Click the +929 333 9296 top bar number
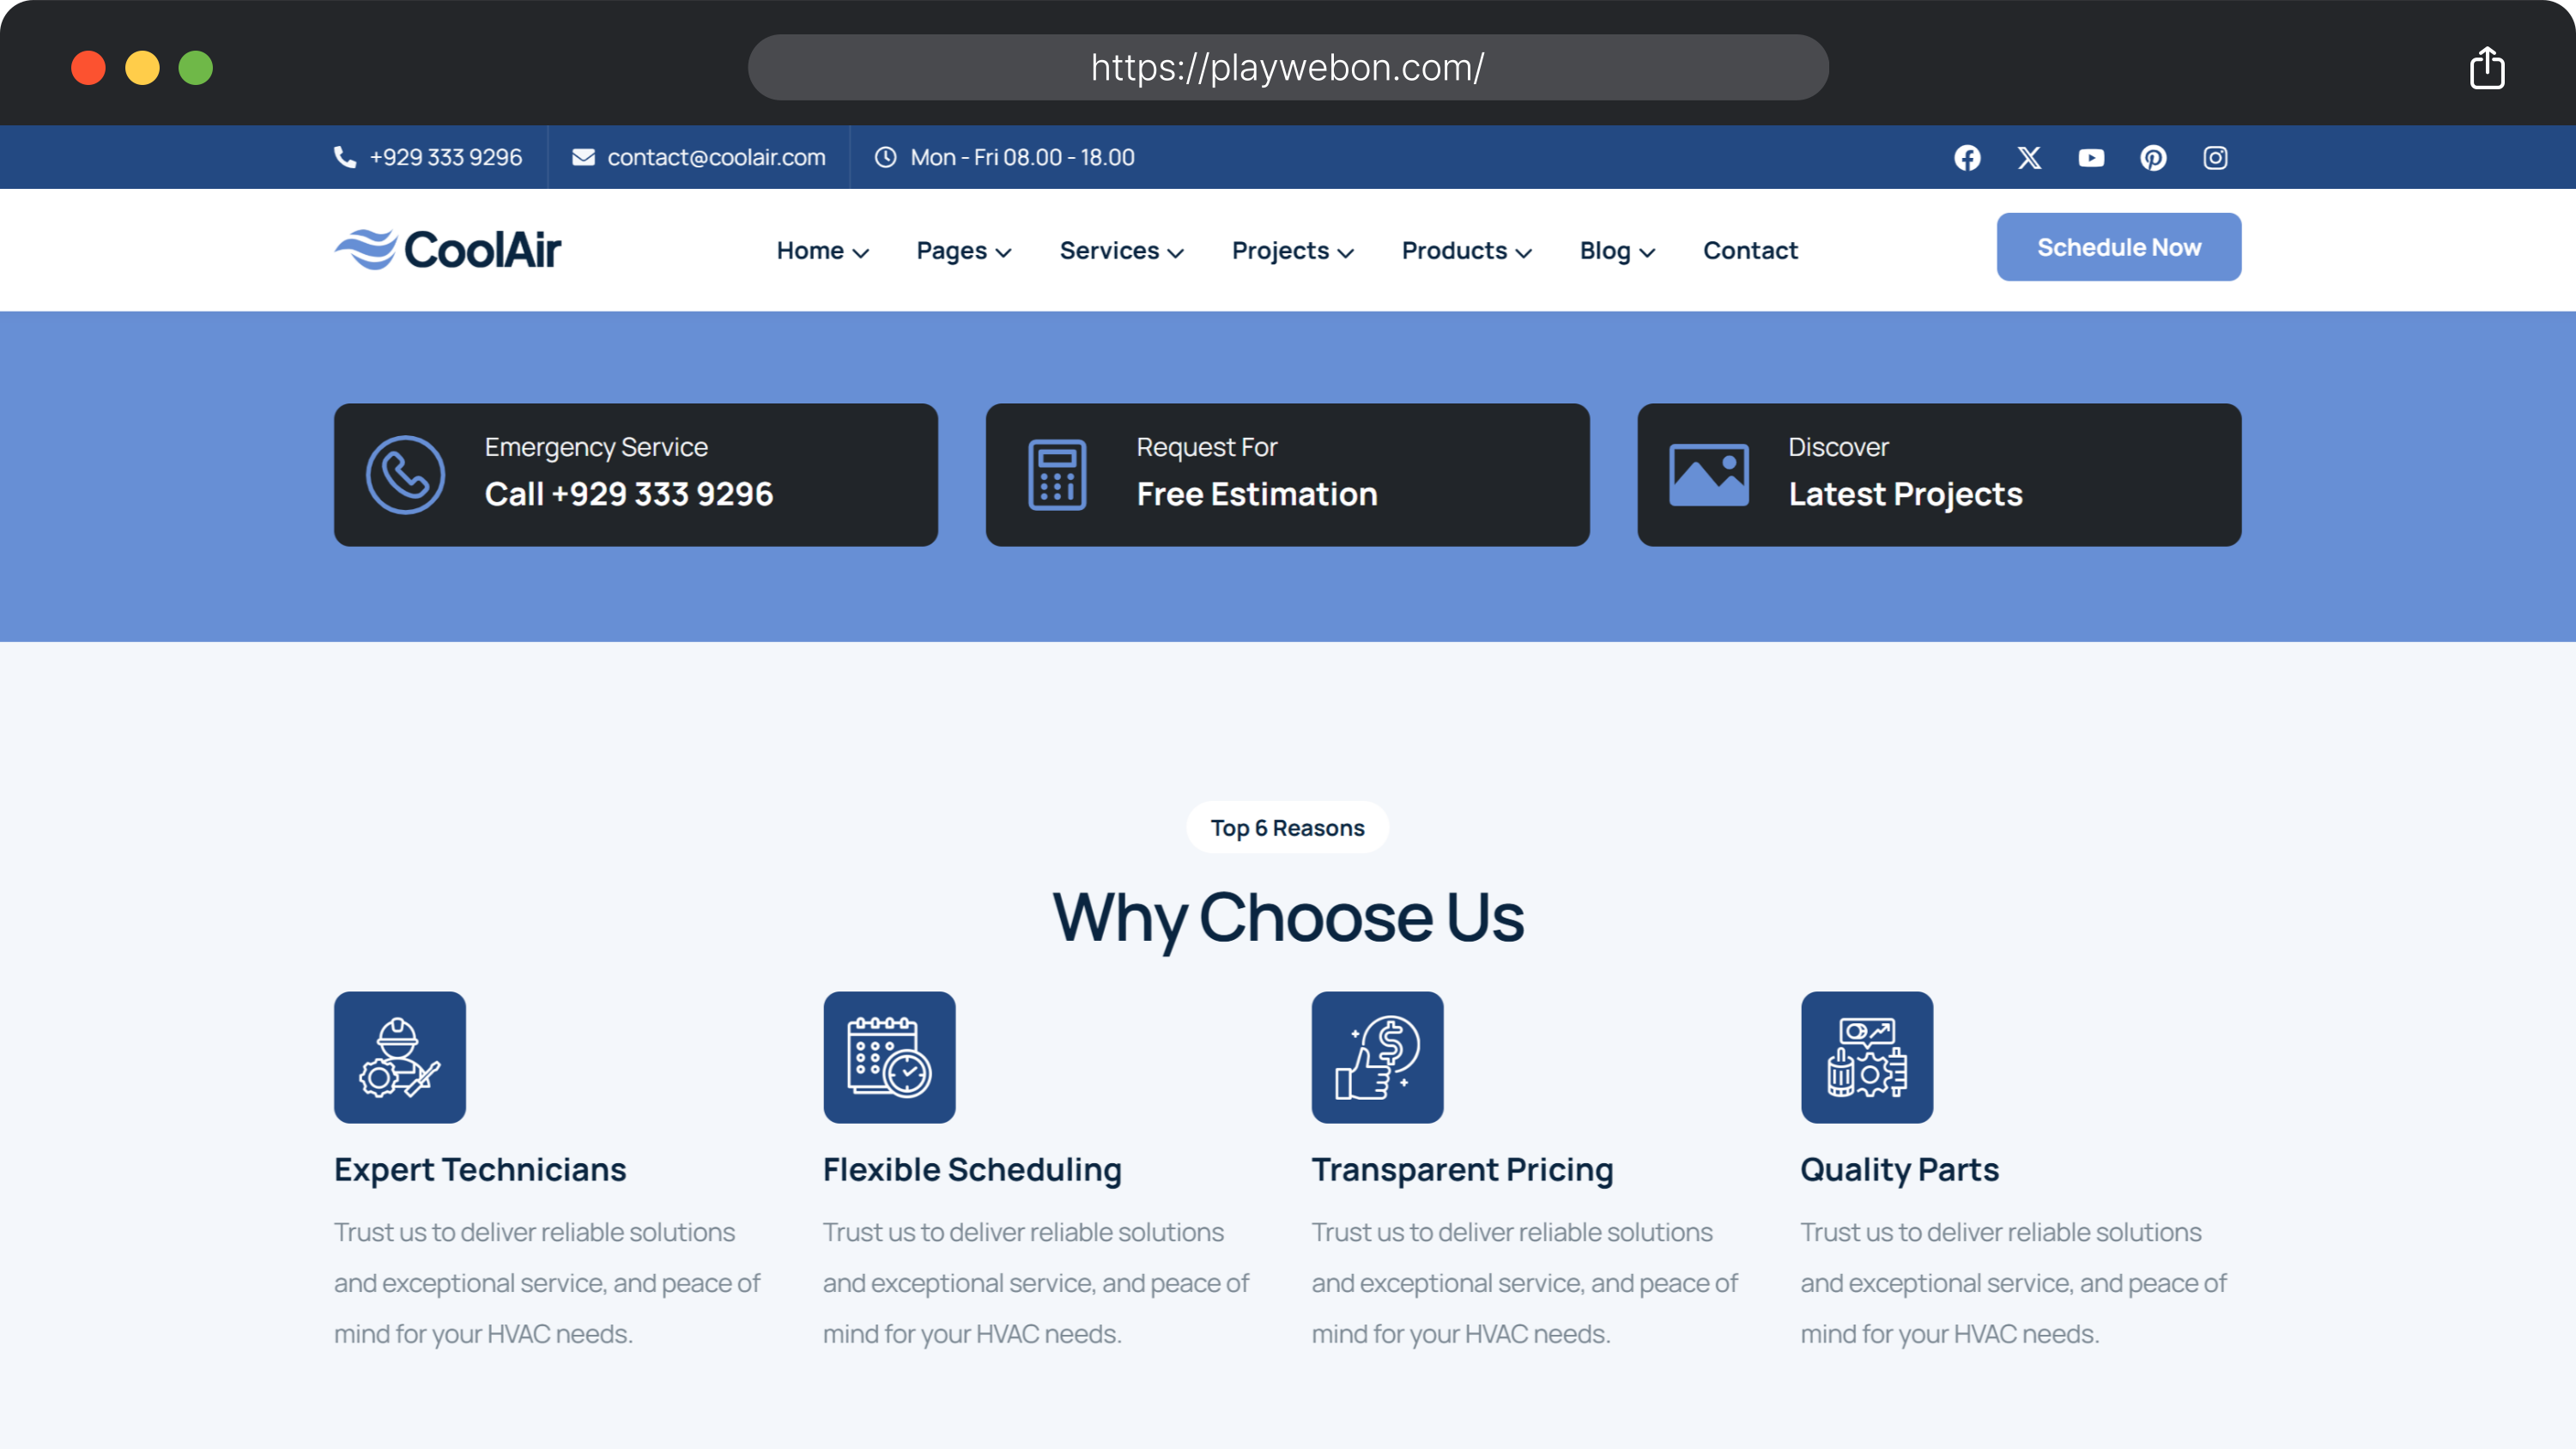This screenshot has height=1449, width=2576. (x=446, y=157)
